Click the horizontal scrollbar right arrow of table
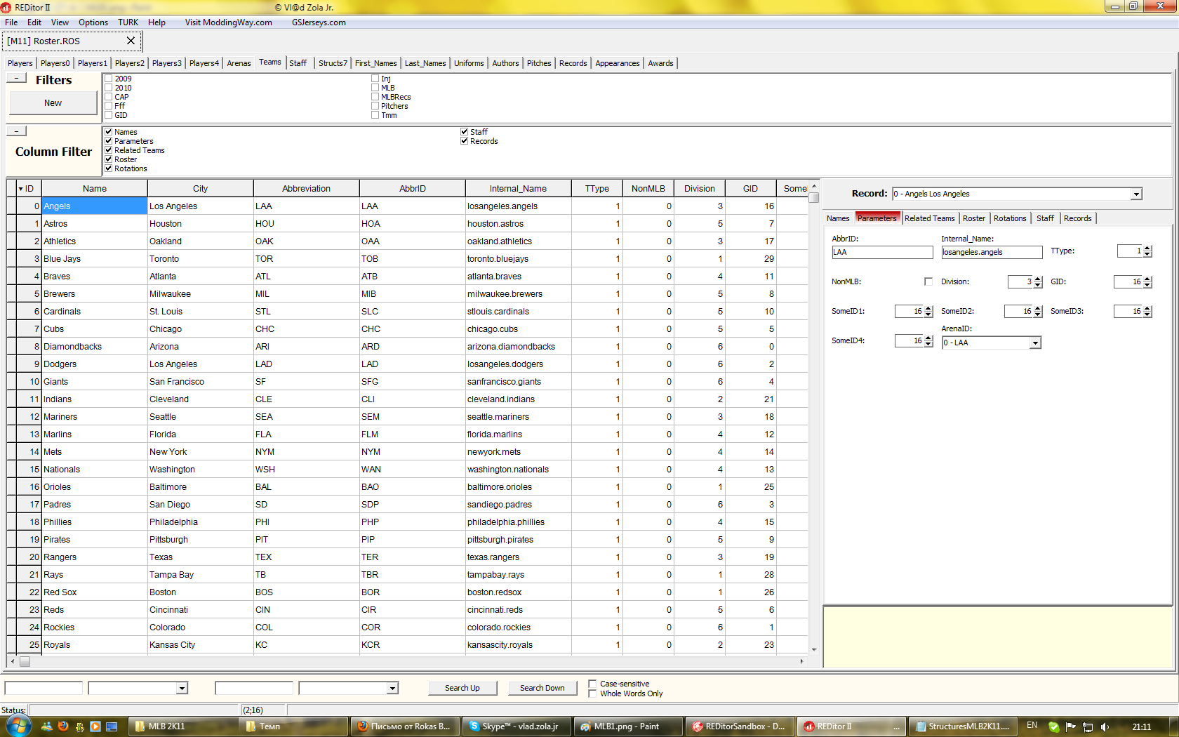Screen dimensions: 1179x737 point(801,661)
